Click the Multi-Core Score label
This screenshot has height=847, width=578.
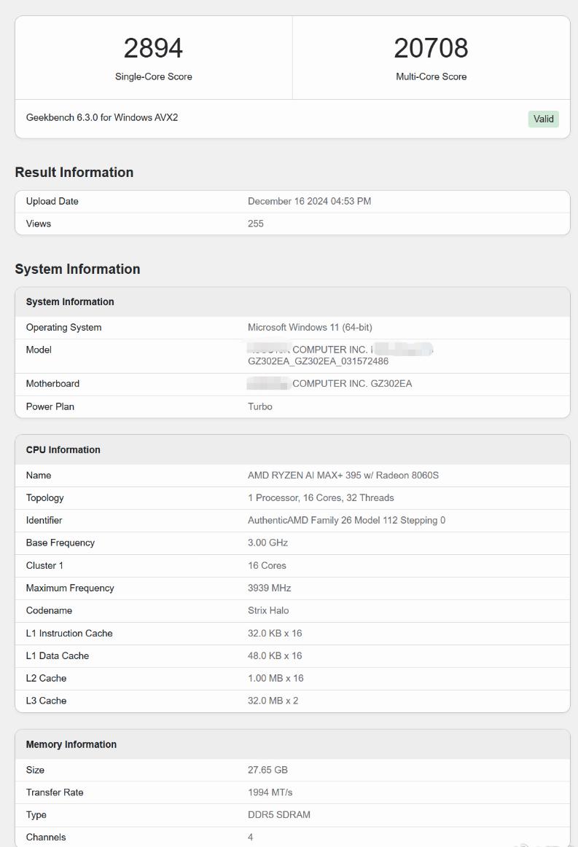(431, 76)
